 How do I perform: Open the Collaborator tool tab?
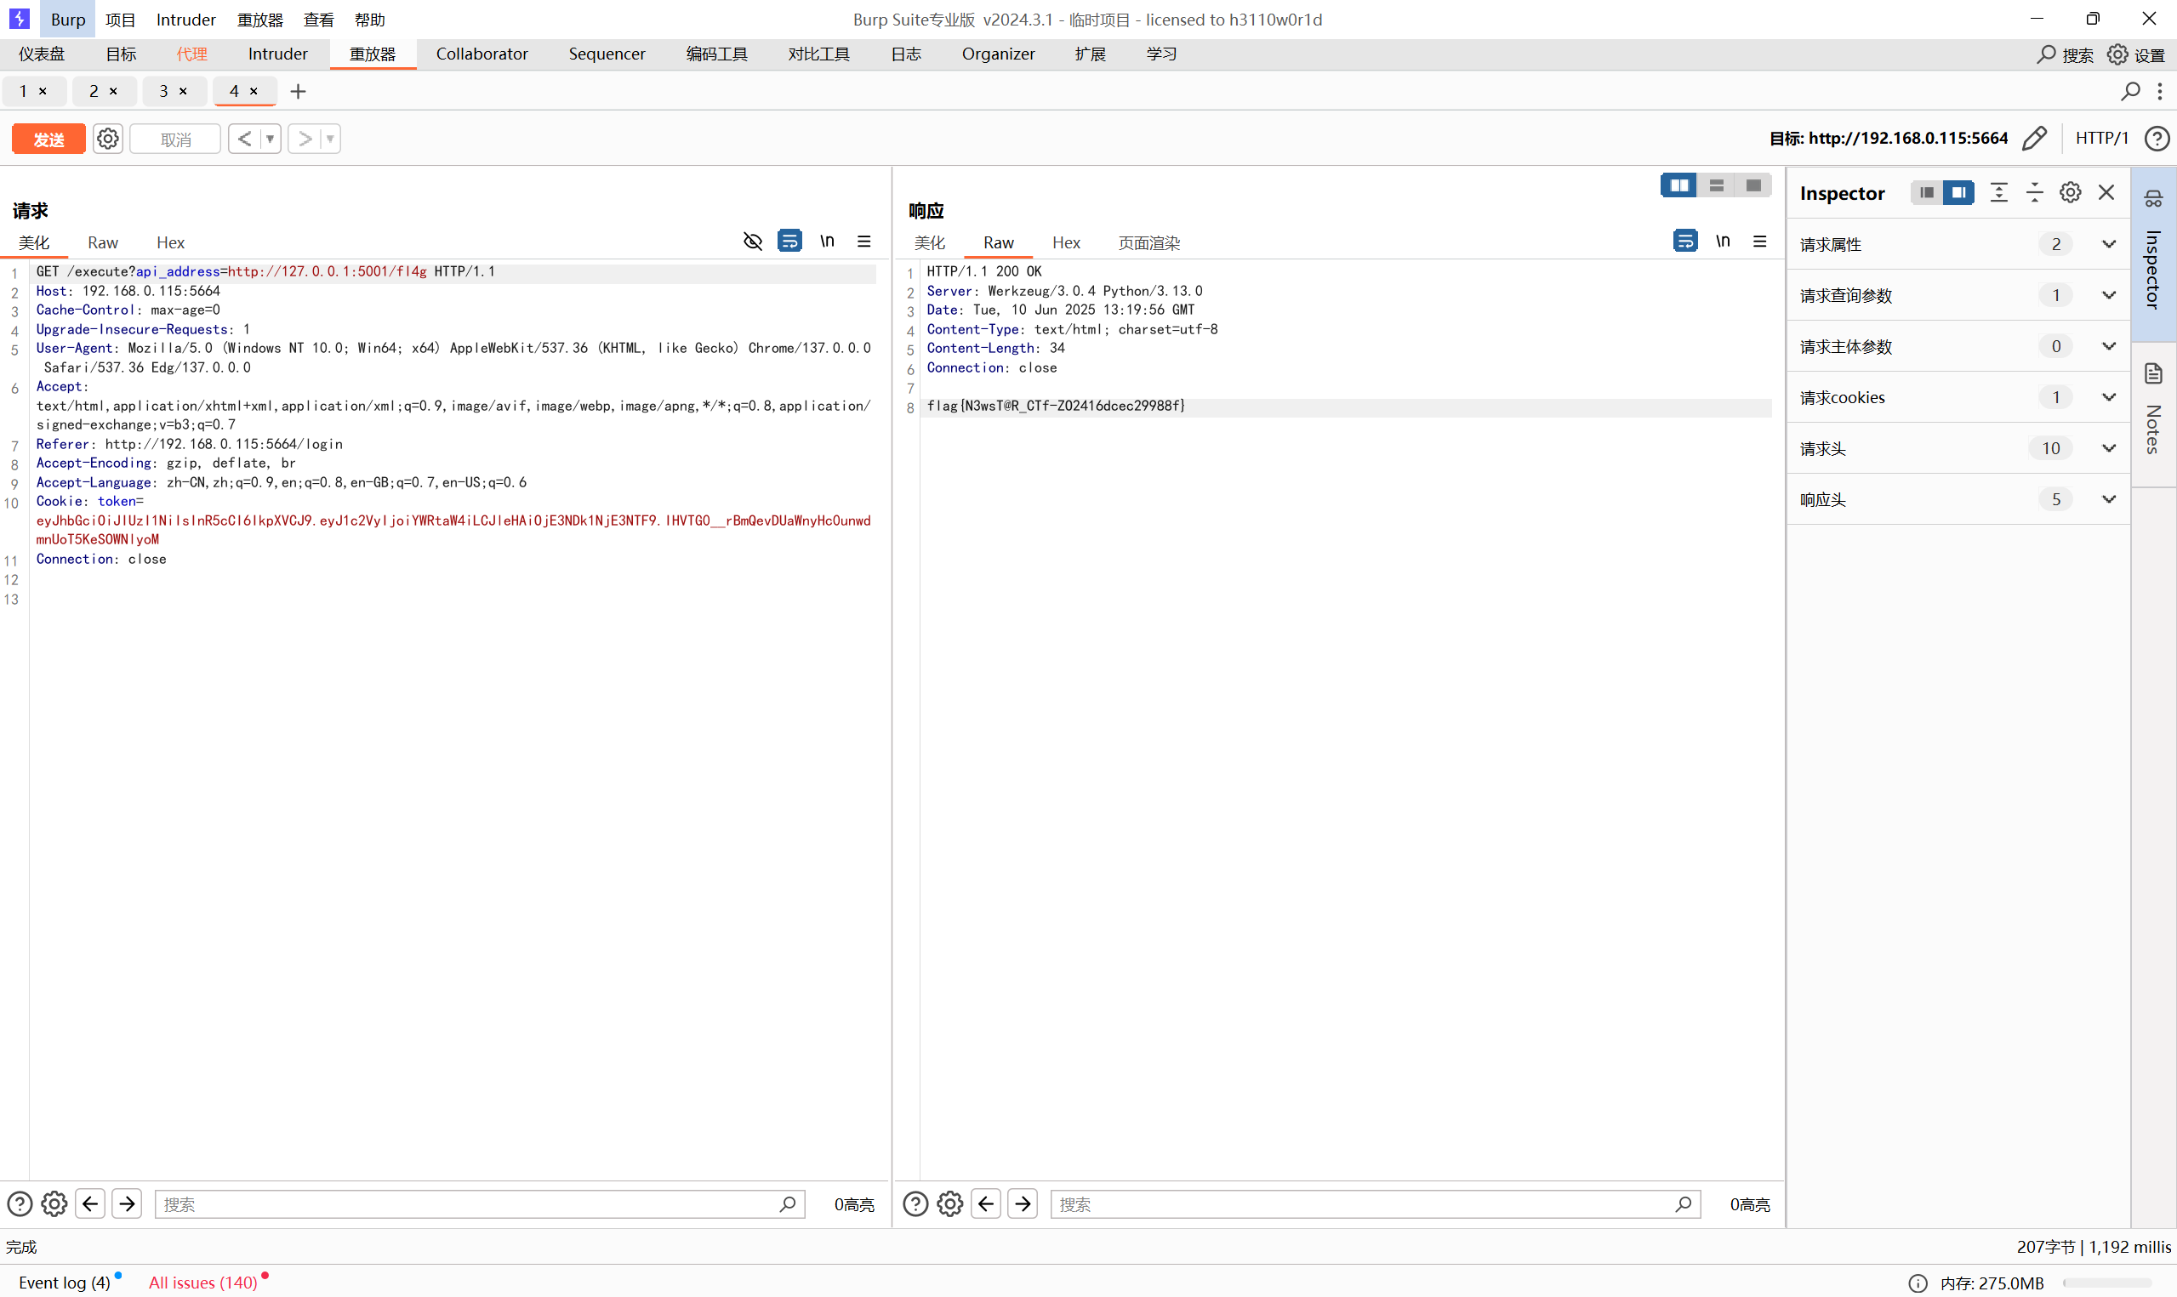click(x=482, y=54)
